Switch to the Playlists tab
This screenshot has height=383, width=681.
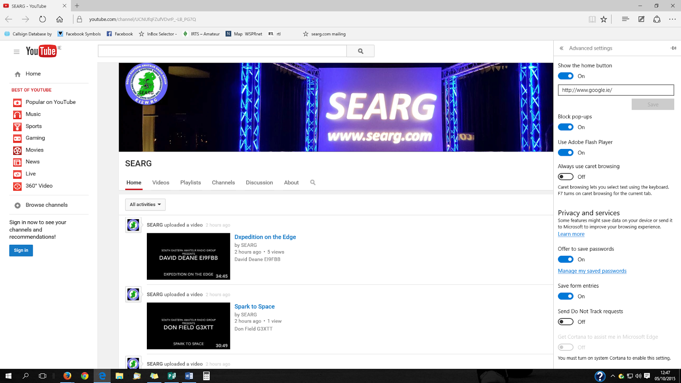click(x=190, y=183)
